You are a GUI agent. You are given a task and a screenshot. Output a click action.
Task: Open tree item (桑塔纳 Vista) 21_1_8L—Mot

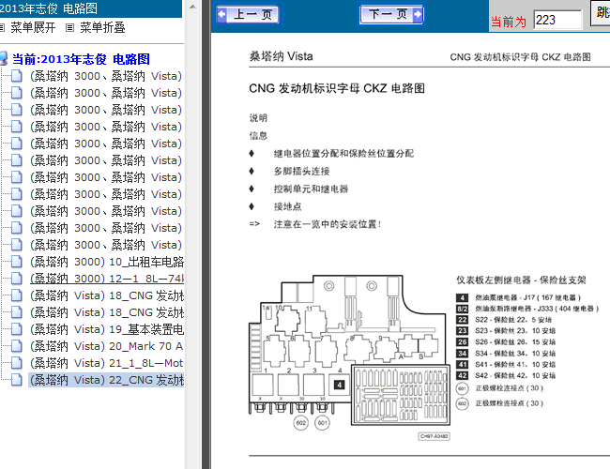(107, 363)
